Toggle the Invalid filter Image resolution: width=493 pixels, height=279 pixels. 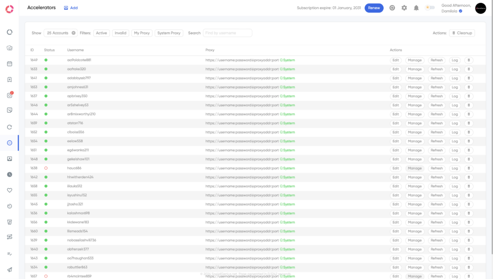[x=120, y=33]
